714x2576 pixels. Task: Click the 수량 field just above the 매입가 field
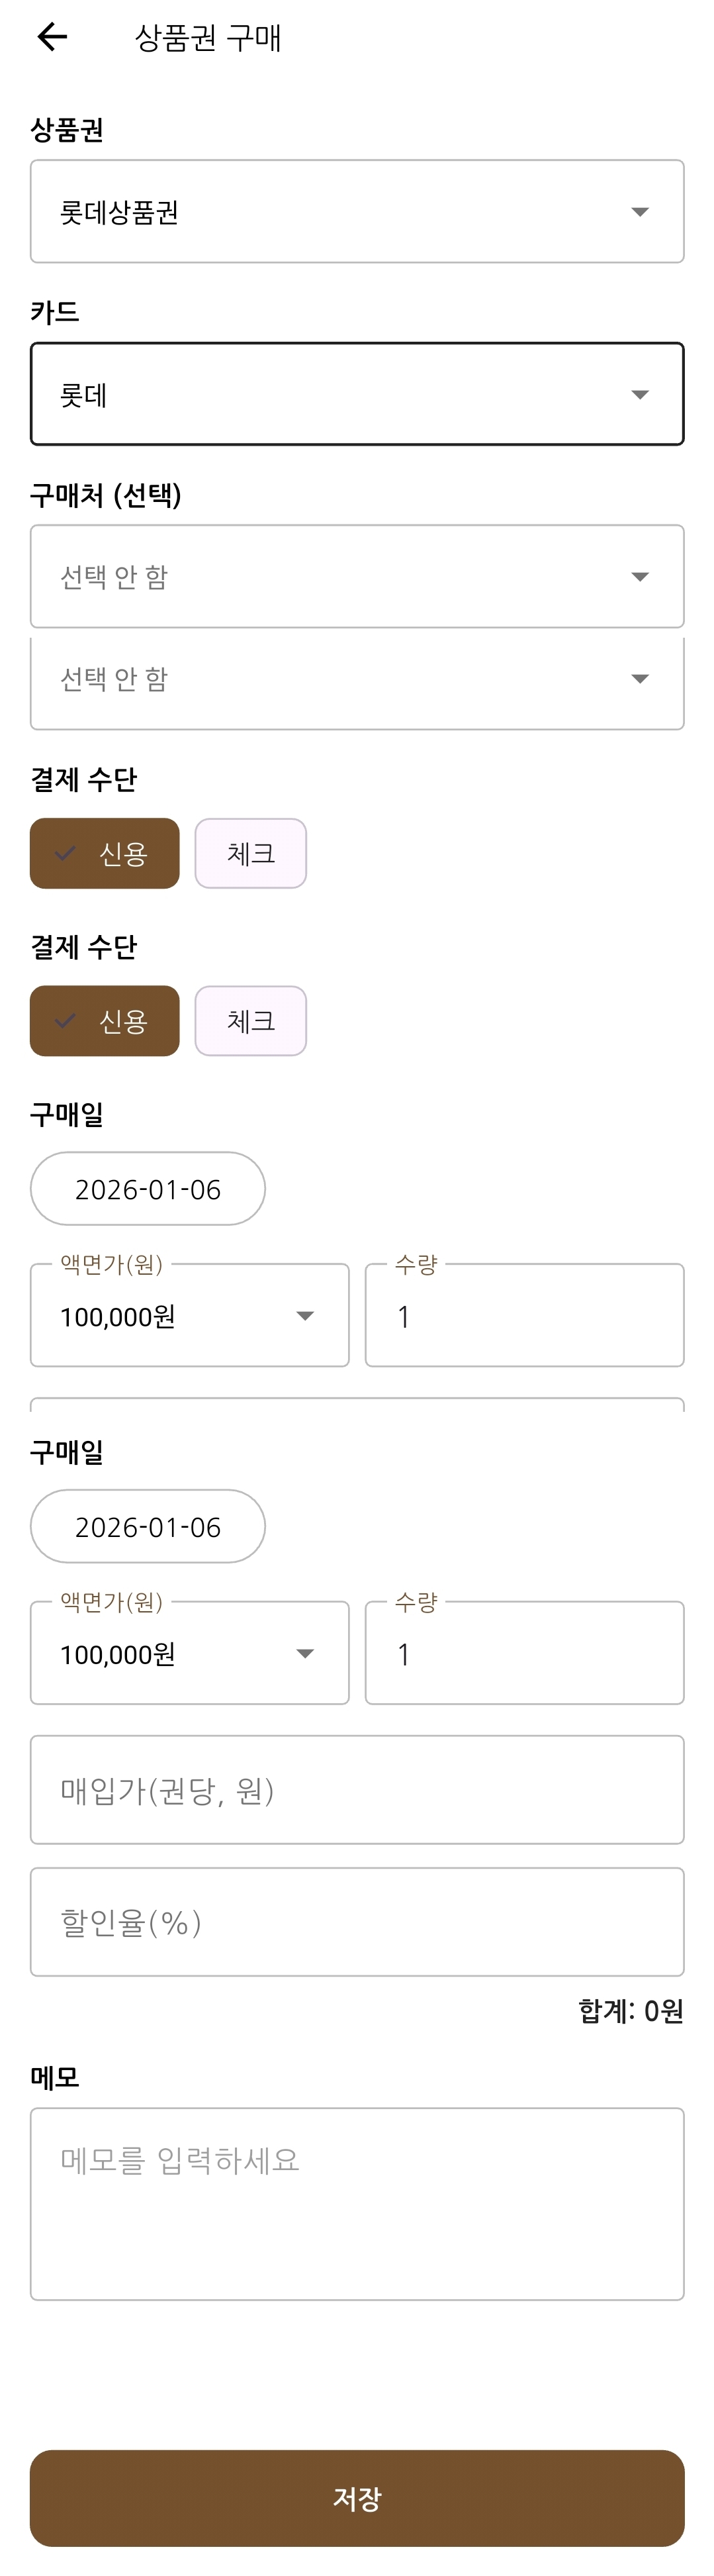pos(524,1654)
